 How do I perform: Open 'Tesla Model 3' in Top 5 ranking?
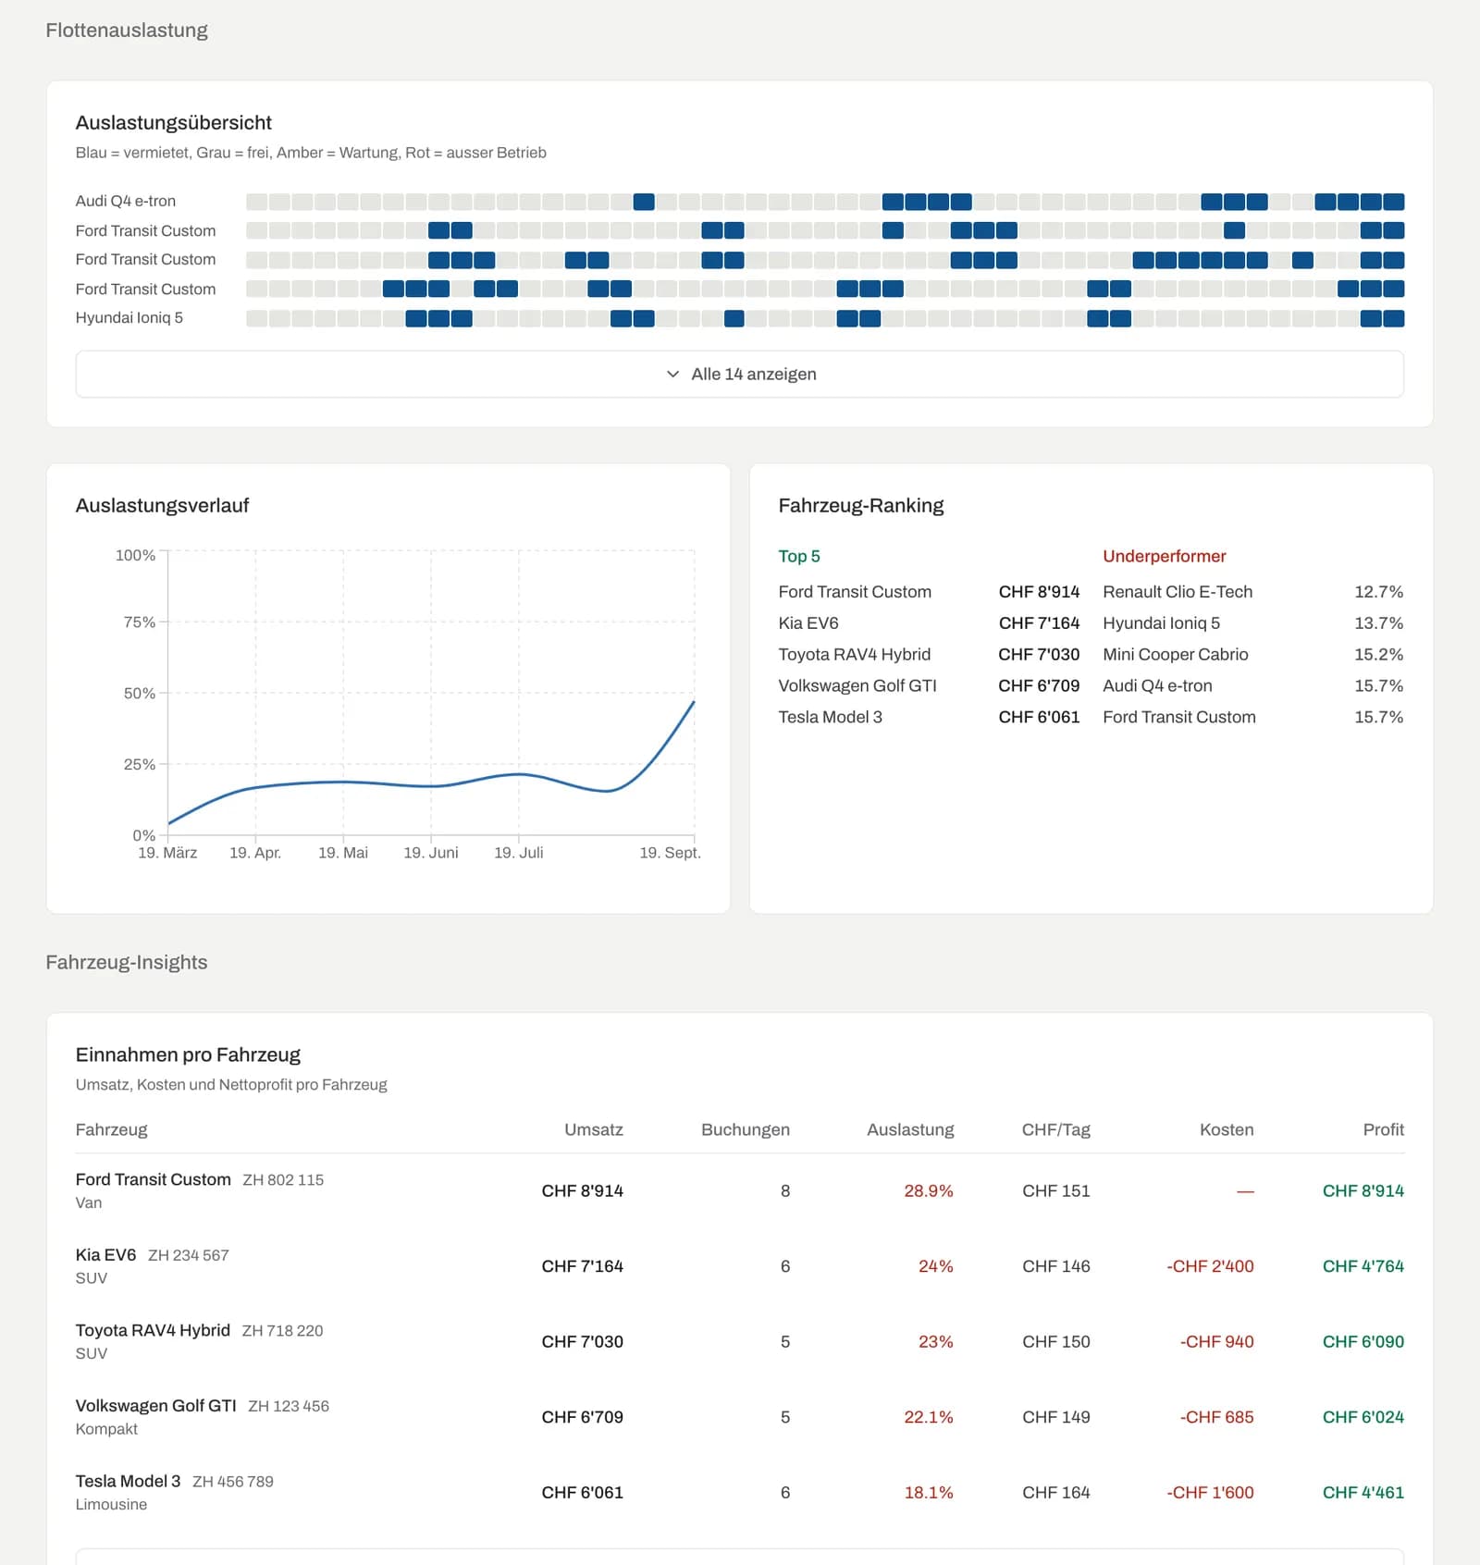coord(831,718)
